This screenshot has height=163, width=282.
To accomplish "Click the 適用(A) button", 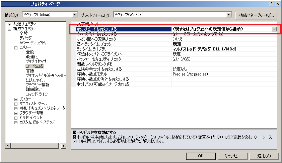I will coord(264,156).
